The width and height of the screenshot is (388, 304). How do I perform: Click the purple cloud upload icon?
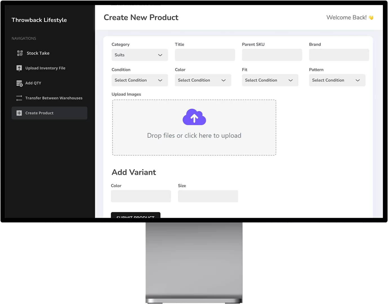point(194,117)
